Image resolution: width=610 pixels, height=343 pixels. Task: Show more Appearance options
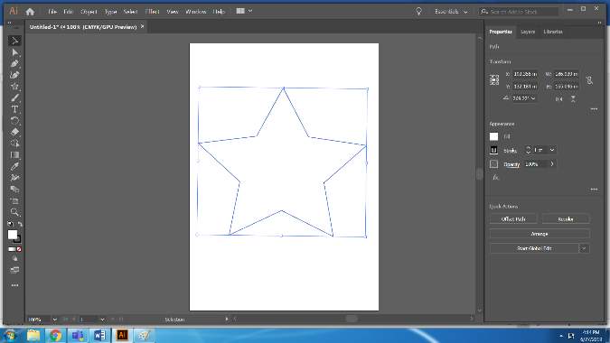594,190
